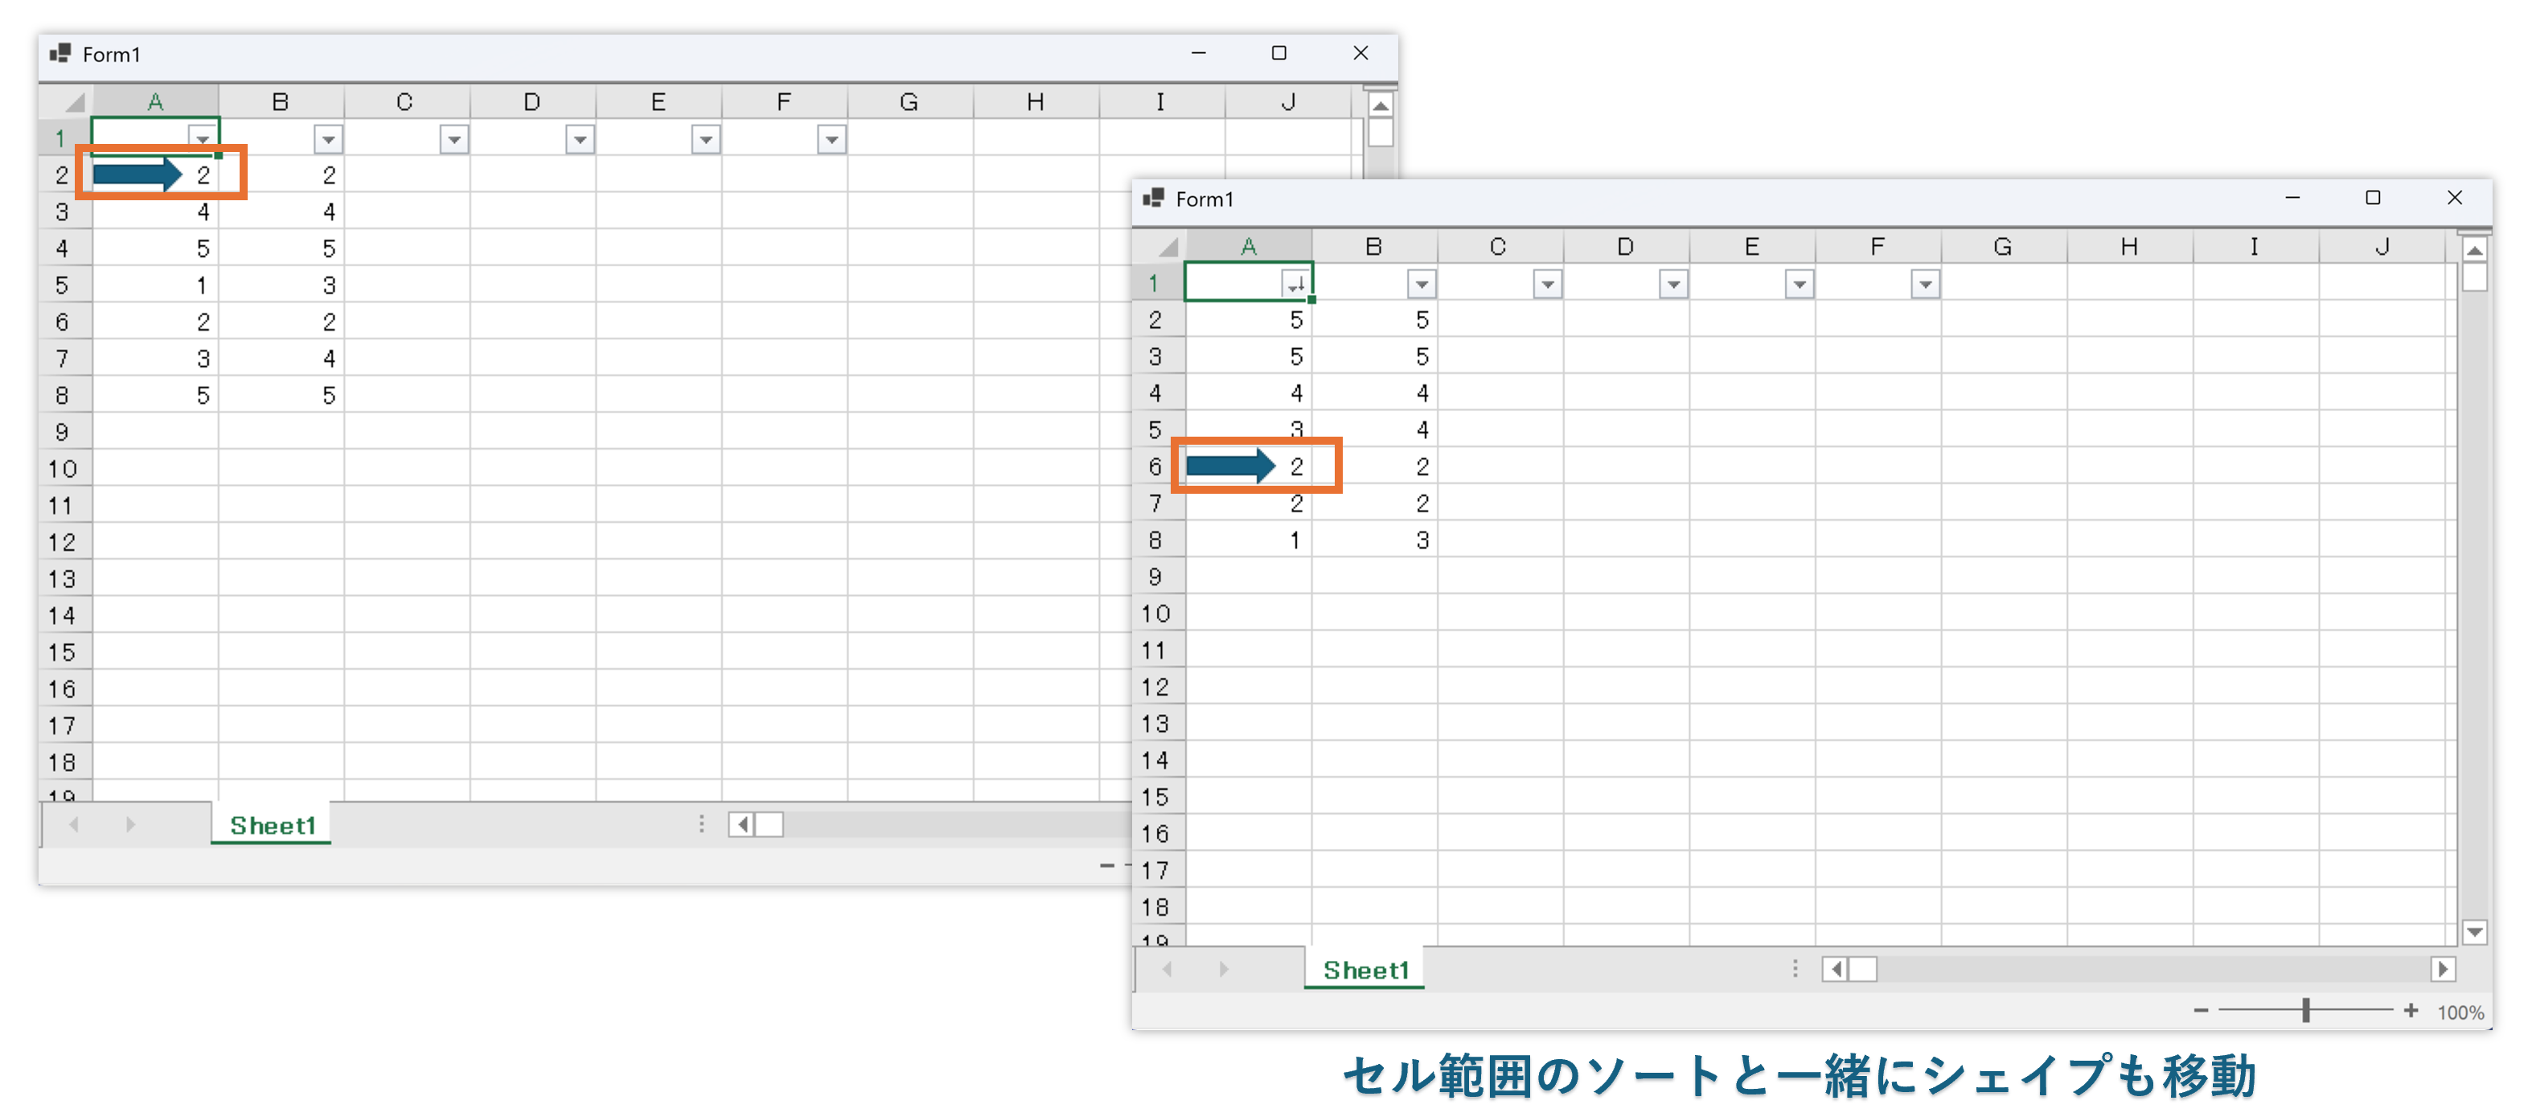Click zoom out minus in front window

coord(2201,1011)
